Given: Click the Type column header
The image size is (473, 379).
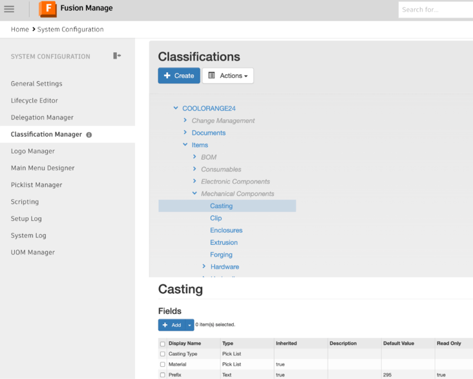Looking at the screenshot, I should [227, 343].
